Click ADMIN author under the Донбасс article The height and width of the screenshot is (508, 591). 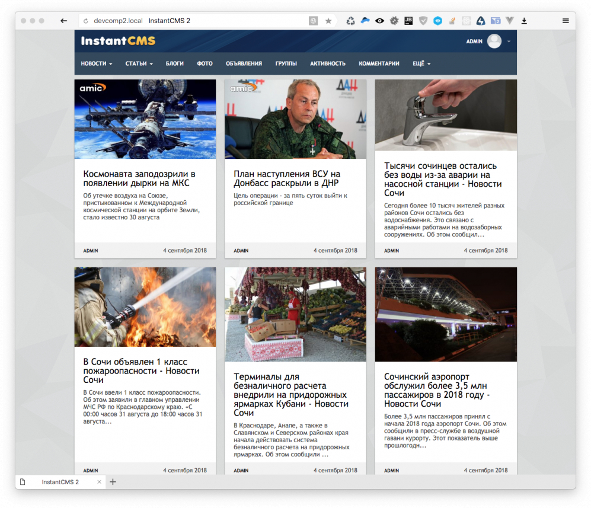pyautogui.click(x=241, y=251)
